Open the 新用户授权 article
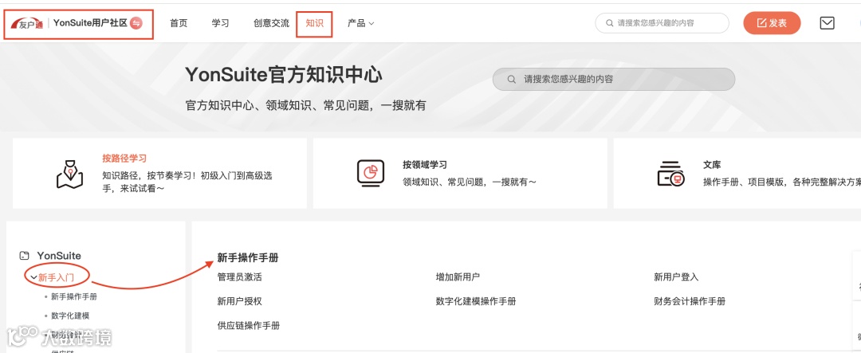This screenshot has height=353, width=861. [239, 301]
